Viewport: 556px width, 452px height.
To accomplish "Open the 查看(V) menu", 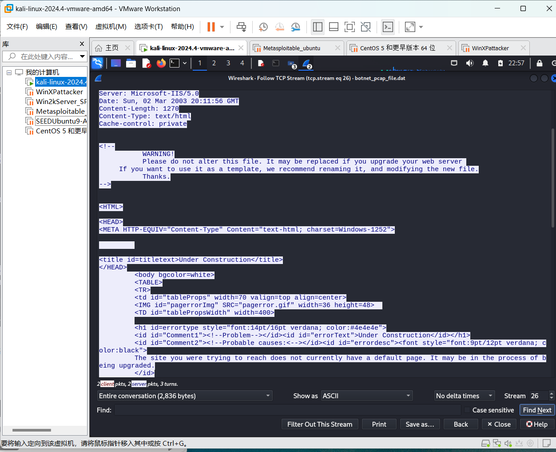I will tap(76, 27).
